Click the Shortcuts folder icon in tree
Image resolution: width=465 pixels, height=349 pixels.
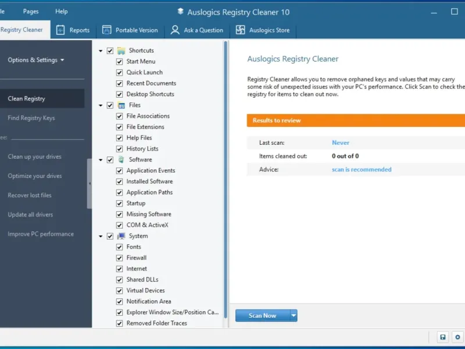tap(121, 51)
